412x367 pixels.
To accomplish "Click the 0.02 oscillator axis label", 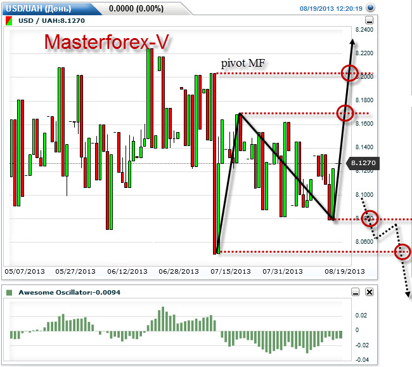I will 361,315.
